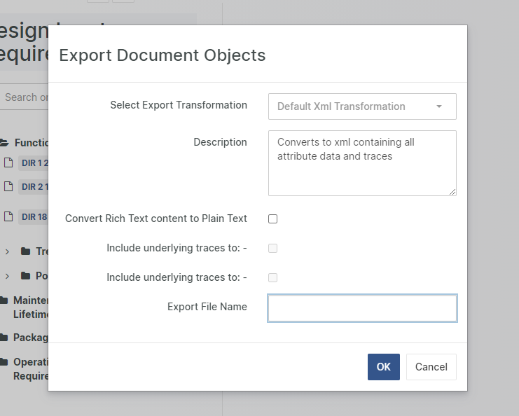
Task: Click the document icon beside DIR 18
Action: pyautogui.click(x=8, y=216)
